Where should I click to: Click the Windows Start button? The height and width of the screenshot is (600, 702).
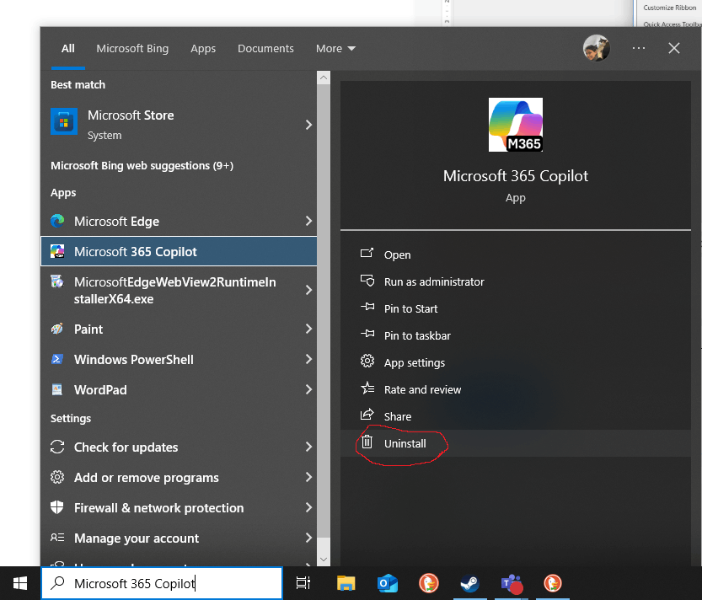click(x=20, y=583)
